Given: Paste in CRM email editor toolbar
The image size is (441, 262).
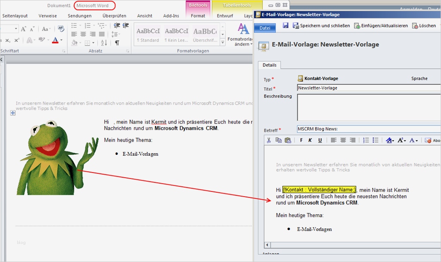Looking at the screenshot, I should [288, 140].
